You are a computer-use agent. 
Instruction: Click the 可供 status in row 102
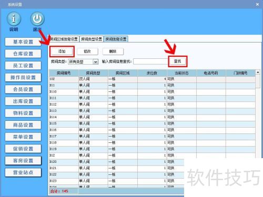[x=181, y=79]
